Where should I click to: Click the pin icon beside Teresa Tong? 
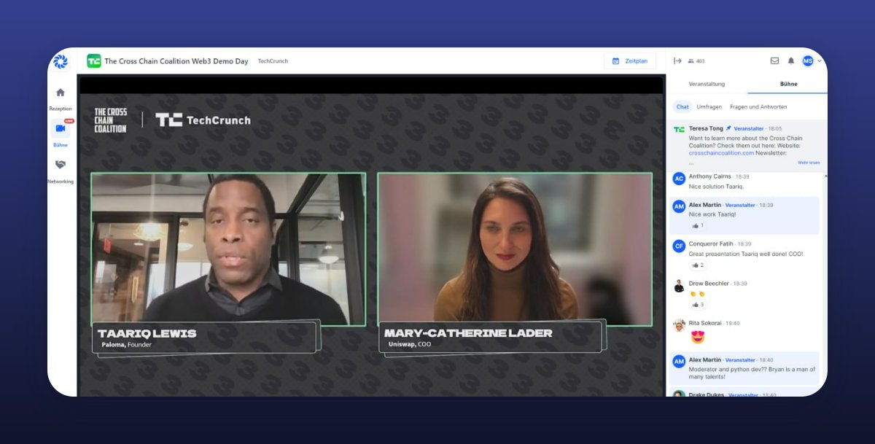(728, 128)
